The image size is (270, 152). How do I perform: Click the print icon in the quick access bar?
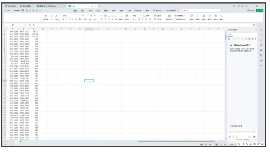33,11
